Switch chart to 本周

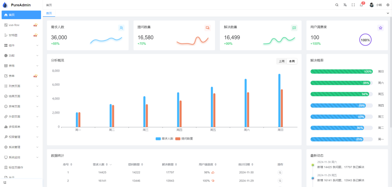coord(292,61)
